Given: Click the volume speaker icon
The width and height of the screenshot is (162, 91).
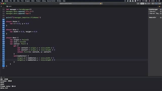Looking at the screenshot, I should pyautogui.click(x=140, y=1).
